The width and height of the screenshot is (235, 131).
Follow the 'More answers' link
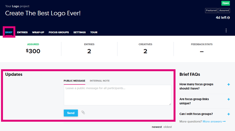[x=214, y=121]
